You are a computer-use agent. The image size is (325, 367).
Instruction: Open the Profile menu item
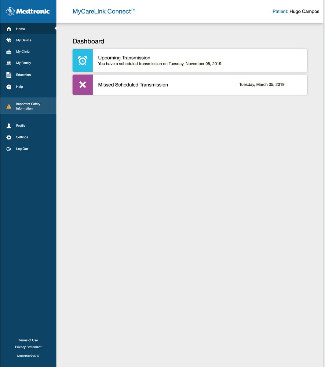(28, 126)
